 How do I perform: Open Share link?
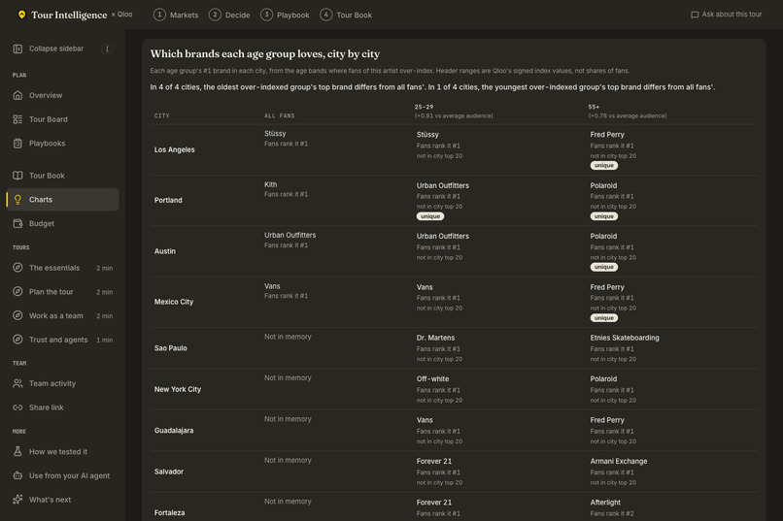(x=63, y=407)
